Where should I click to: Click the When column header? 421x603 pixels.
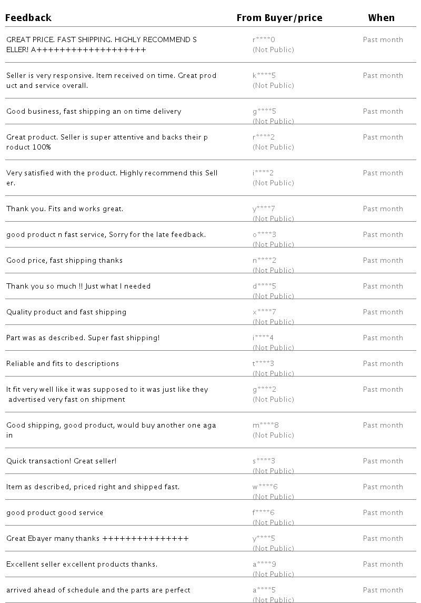pos(381,18)
